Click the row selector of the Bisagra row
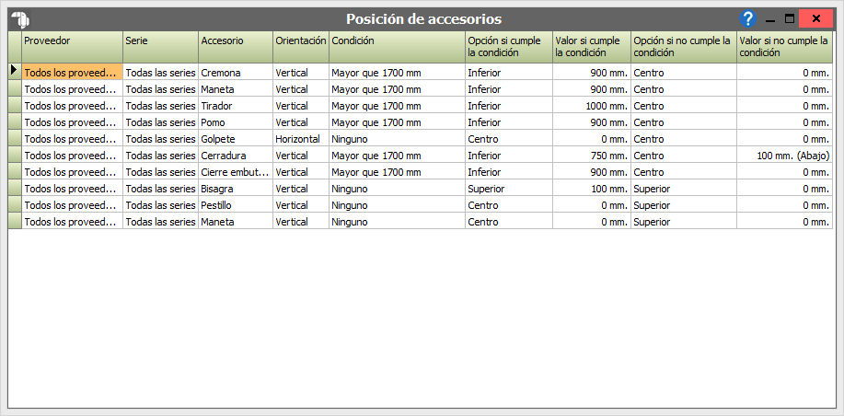The image size is (844, 416). click(15, 189)
